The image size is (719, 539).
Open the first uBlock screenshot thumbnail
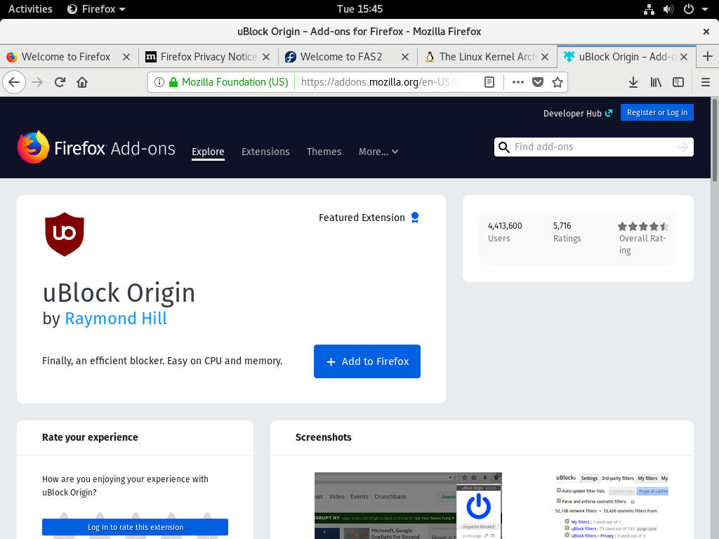[x=408, y=505]
